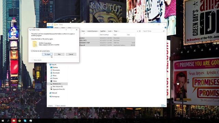Click the NVIDIA Corporation folder icon in dialog
The width and height of the screenshot is (219, 123).
pos(35,44)
